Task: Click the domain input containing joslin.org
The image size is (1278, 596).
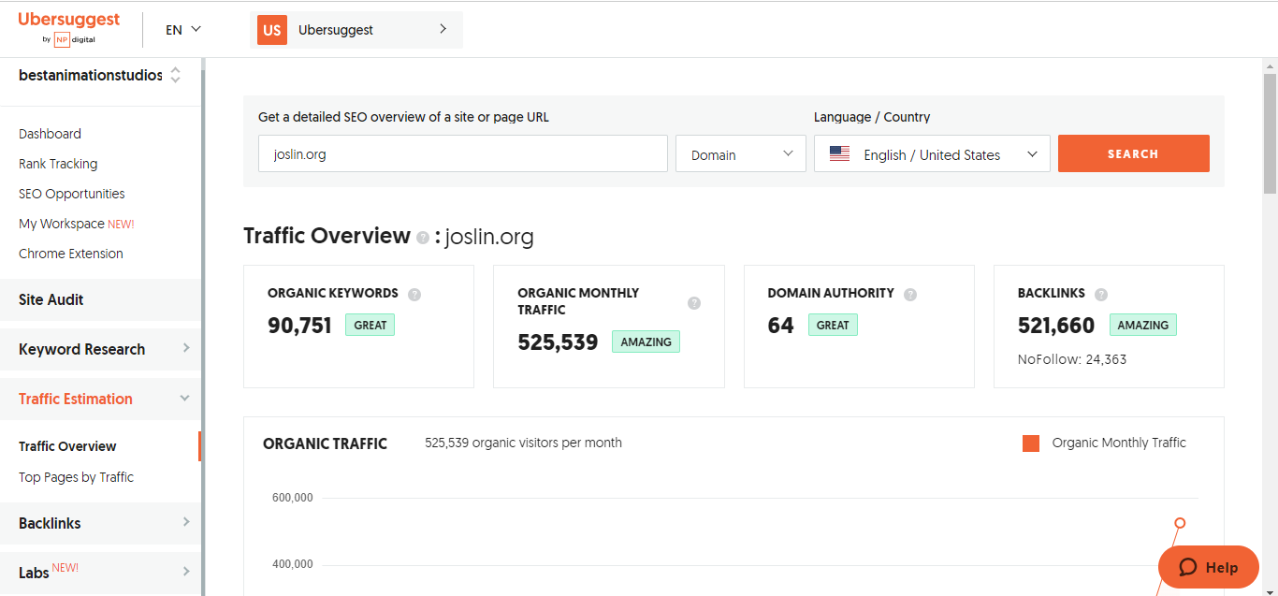Action: [463, 153]
